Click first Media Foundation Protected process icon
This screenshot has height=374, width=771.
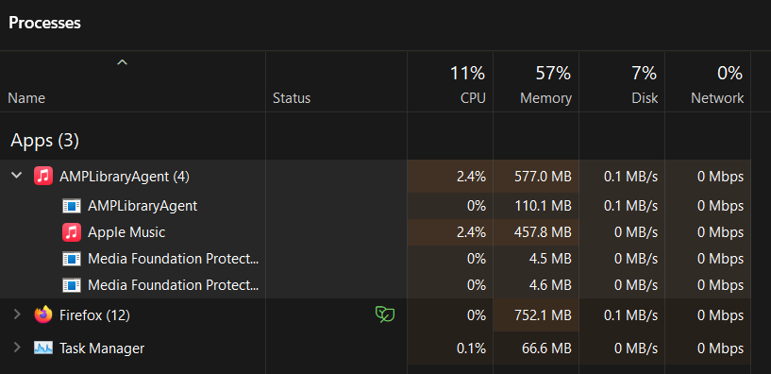[x=72, y=259]
